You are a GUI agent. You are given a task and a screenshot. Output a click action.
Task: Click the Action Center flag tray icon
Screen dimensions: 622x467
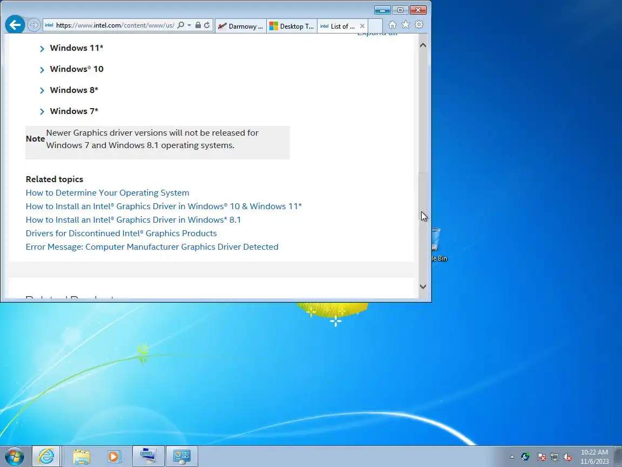(x=541, y=457)
